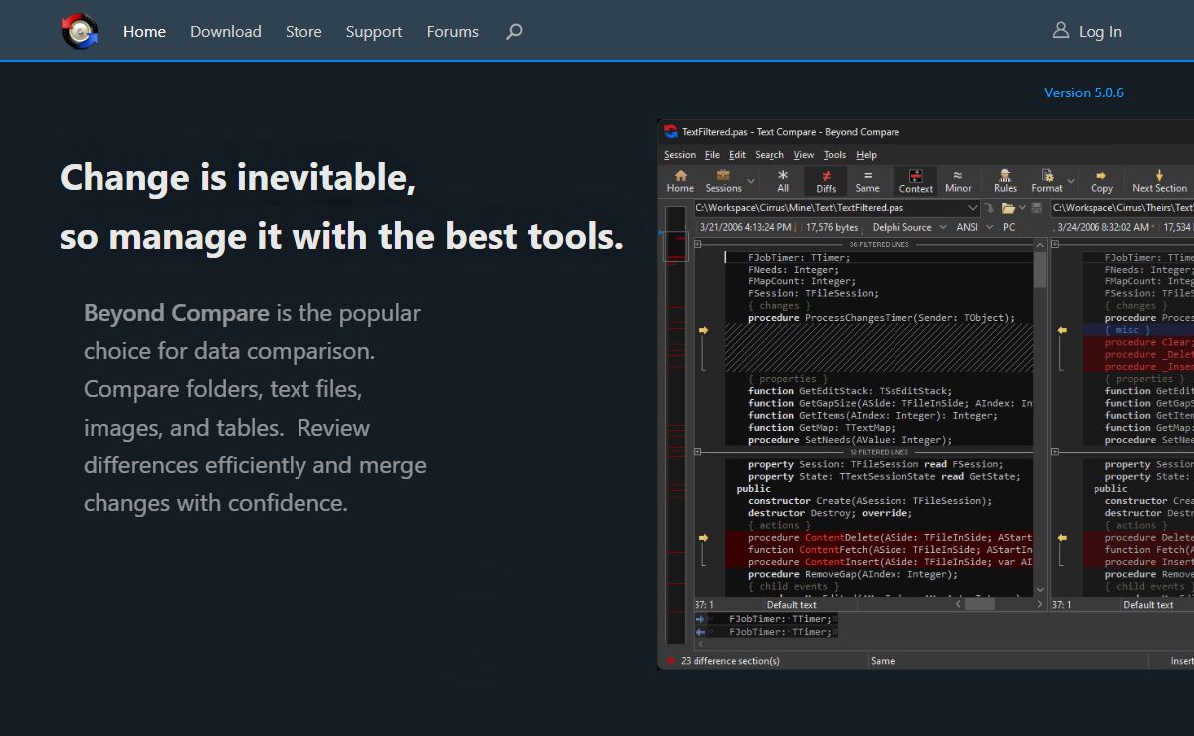Click the Format toolbar icon
Viewport: 1194px width, 736px height.
tap(1047, 175)
